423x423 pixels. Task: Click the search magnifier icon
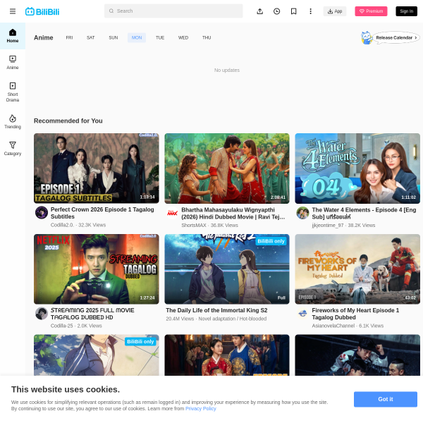pos(111,11)
